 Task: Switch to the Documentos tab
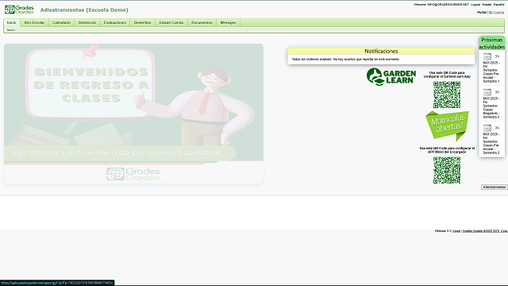(x=202, y=22)
